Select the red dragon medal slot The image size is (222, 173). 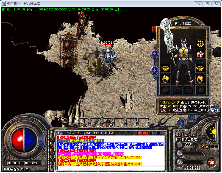[200, 54]
